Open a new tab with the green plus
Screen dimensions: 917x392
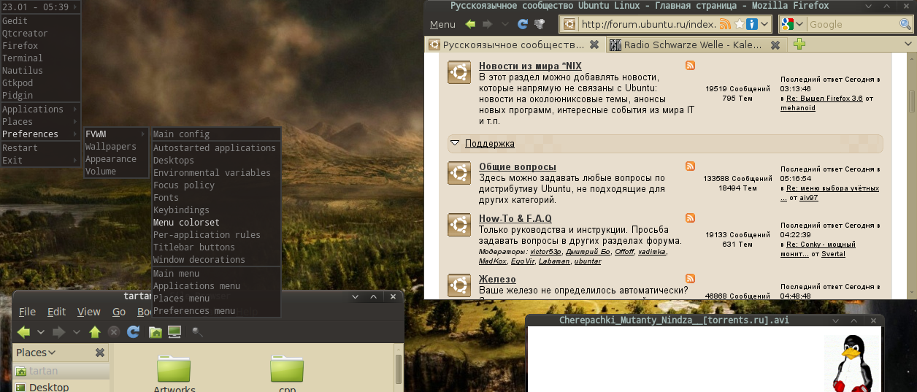(799, 45)
